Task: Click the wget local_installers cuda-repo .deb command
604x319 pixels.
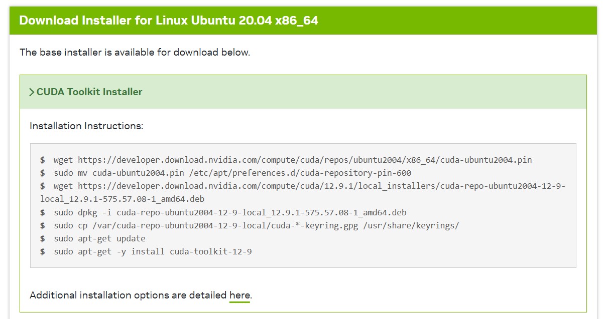Action: point(303,193)
